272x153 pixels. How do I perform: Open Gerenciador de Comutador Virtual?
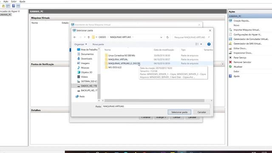click(251, 39)
